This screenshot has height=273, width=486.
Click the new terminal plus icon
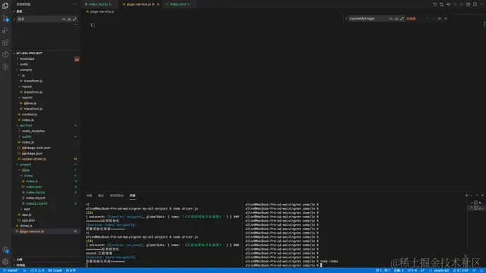tap(466, 196)
